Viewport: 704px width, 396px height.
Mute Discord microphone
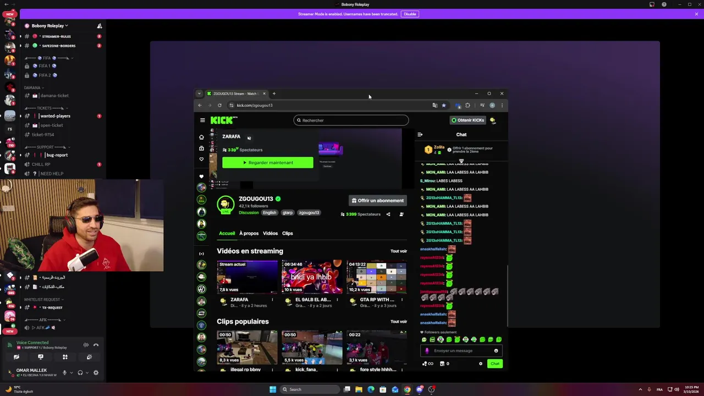pos(65,373)
